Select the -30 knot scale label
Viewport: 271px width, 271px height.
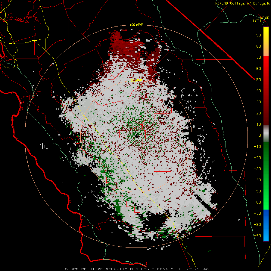pos(257,169)
